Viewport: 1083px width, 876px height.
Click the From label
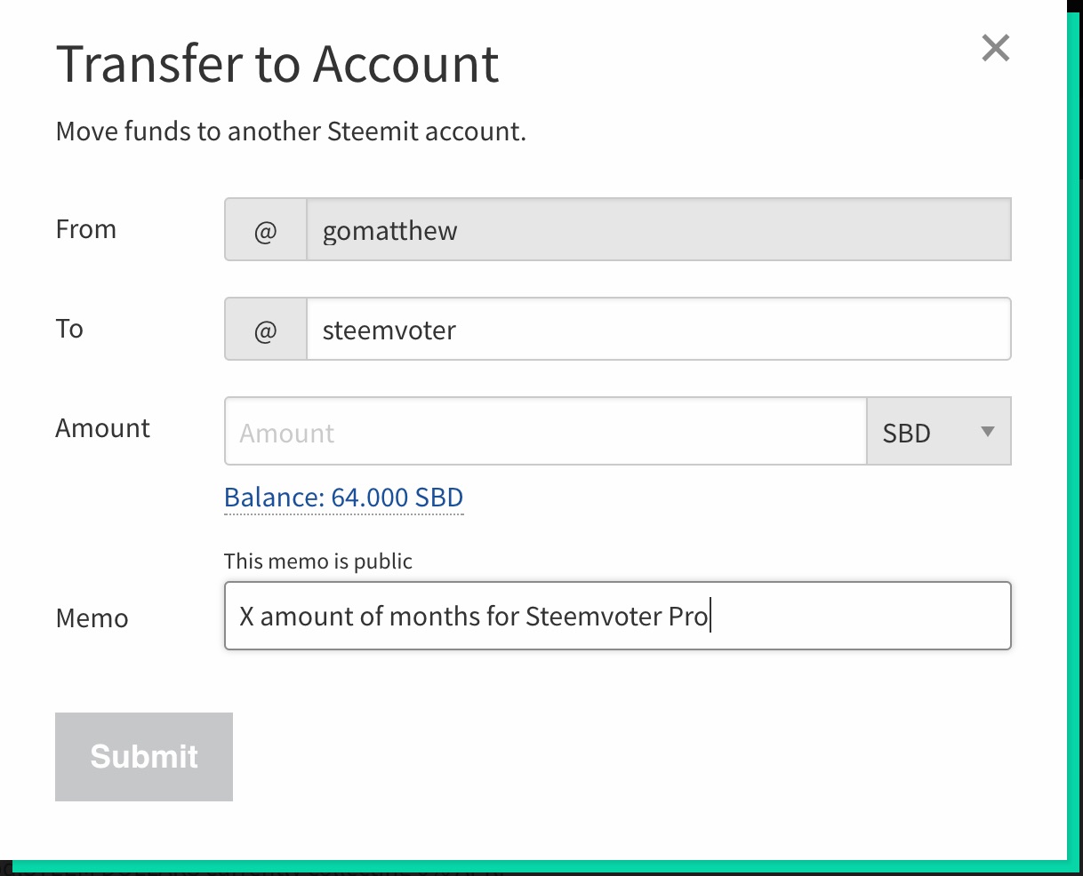(x=86, y=229)
